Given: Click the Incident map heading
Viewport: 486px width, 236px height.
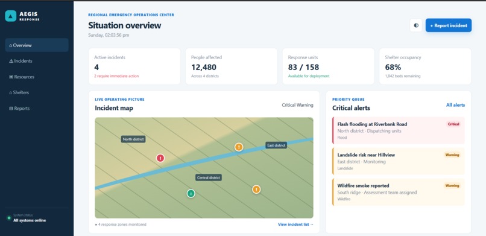Looking at the screenshot, I should pyautogui.click(x=114, y=108).
